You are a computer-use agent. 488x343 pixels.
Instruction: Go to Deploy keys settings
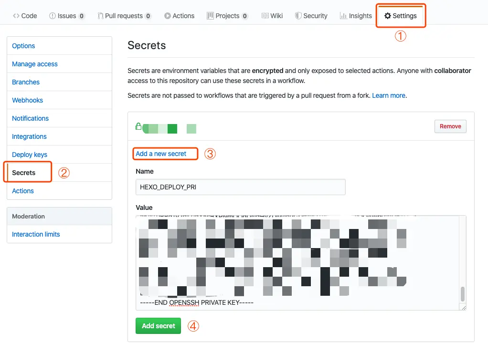pos(30,155)
